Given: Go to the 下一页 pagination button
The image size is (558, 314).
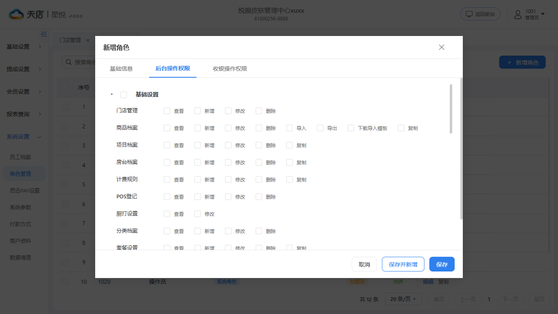Looking at the screenshot, I should click(x=511, y=299).
